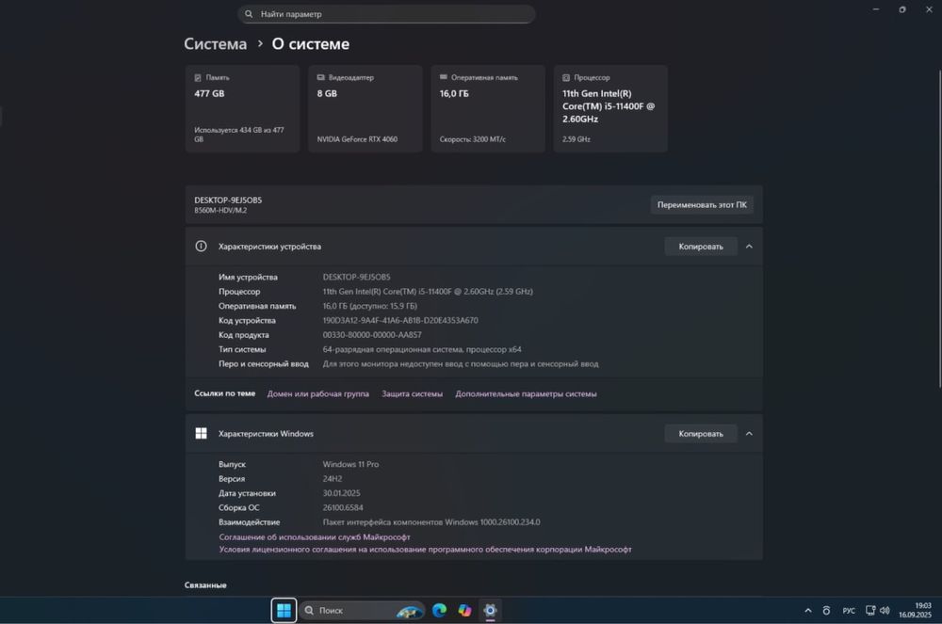This screenshot has width=942, height=624.
Task: Select the 16,0 ГБ (доступно: 15,9 ГБ) value
Action: 370,306
